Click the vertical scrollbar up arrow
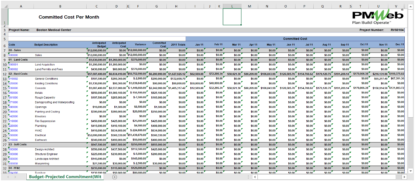This screenshot has height=181, width=415. pos(410,6)
